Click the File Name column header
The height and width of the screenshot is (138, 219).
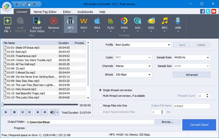coord(30,43)
